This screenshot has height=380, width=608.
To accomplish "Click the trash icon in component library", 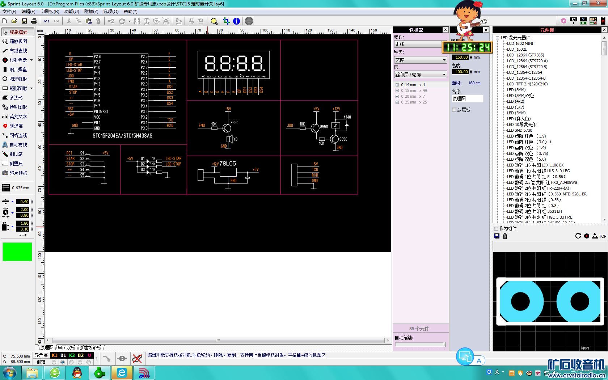I will tap(505, 236).
